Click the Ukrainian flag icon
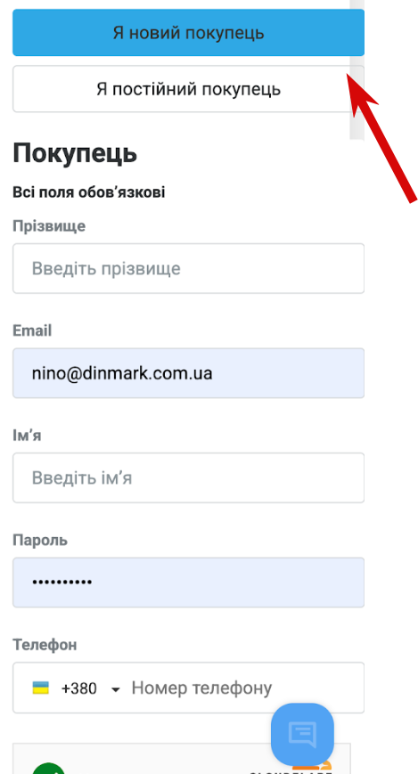The height and width of the screenshot is (774, 418). [40, 688]
